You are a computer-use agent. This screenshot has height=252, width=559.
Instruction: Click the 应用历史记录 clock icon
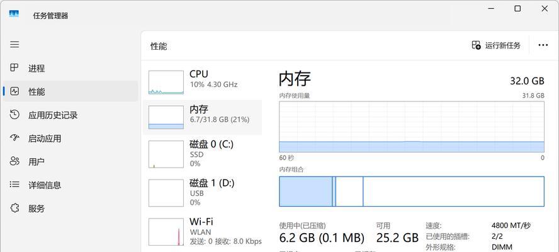point(14,115)
